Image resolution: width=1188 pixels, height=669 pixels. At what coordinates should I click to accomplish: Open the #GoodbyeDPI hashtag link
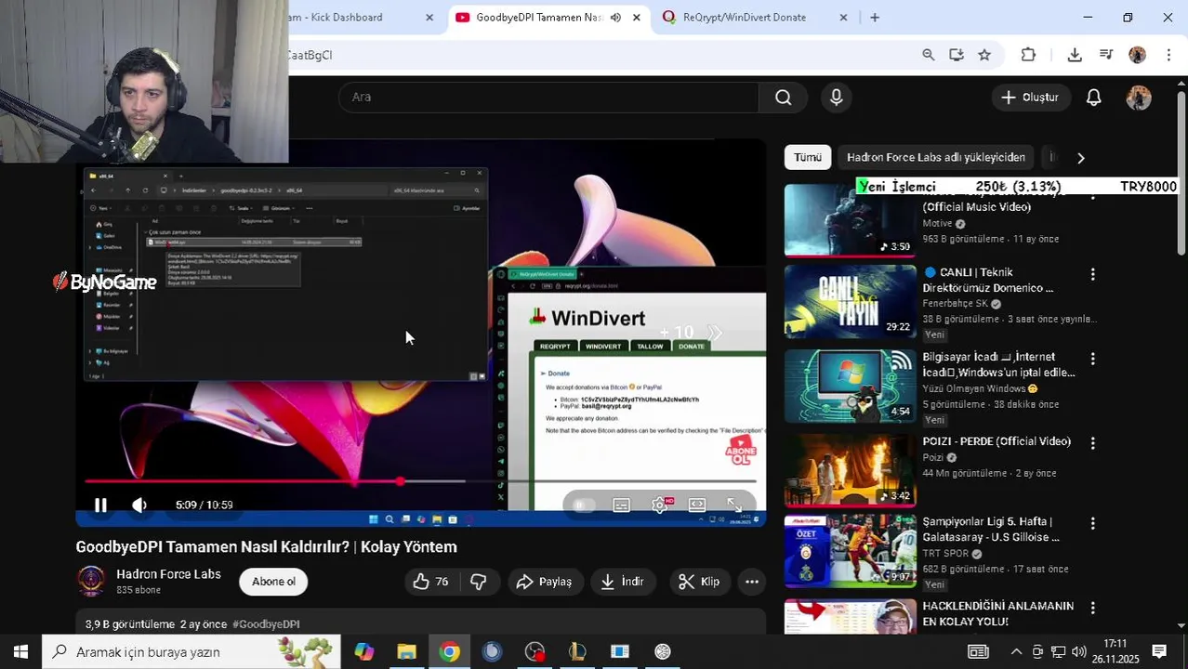(x=266, y=624)
